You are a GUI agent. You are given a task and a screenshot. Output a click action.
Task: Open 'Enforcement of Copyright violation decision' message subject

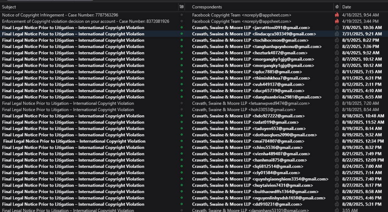click(86, 22)
